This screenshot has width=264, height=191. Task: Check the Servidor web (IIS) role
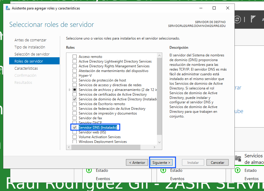[75, 132]
